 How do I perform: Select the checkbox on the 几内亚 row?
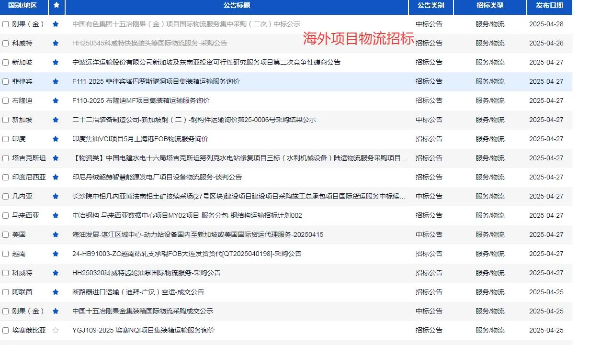click(x=6, y=196)
